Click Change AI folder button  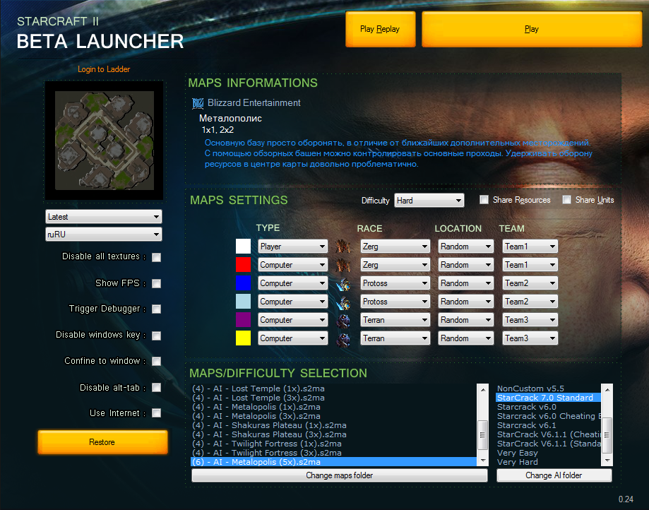click(x=554, y=475)
